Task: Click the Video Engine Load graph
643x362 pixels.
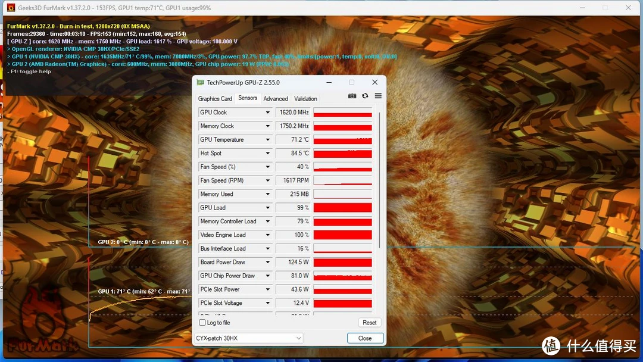Action: (x=343, y=235)
